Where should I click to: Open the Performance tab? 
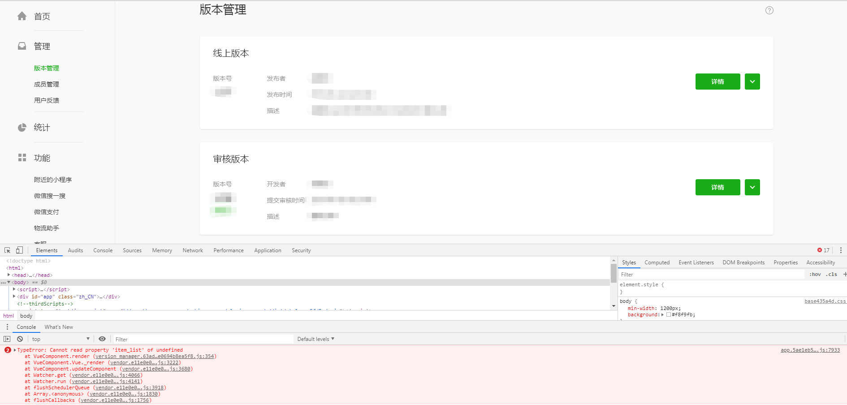coord(229,250)
